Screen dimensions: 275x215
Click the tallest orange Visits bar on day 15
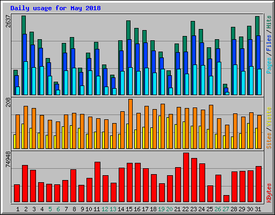[131, 124]
